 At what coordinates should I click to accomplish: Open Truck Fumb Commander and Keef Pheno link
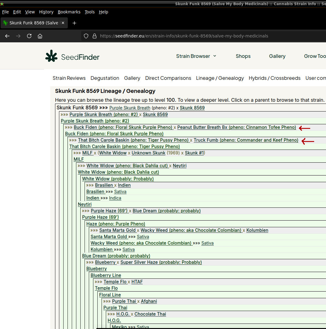tap(246, 140)
